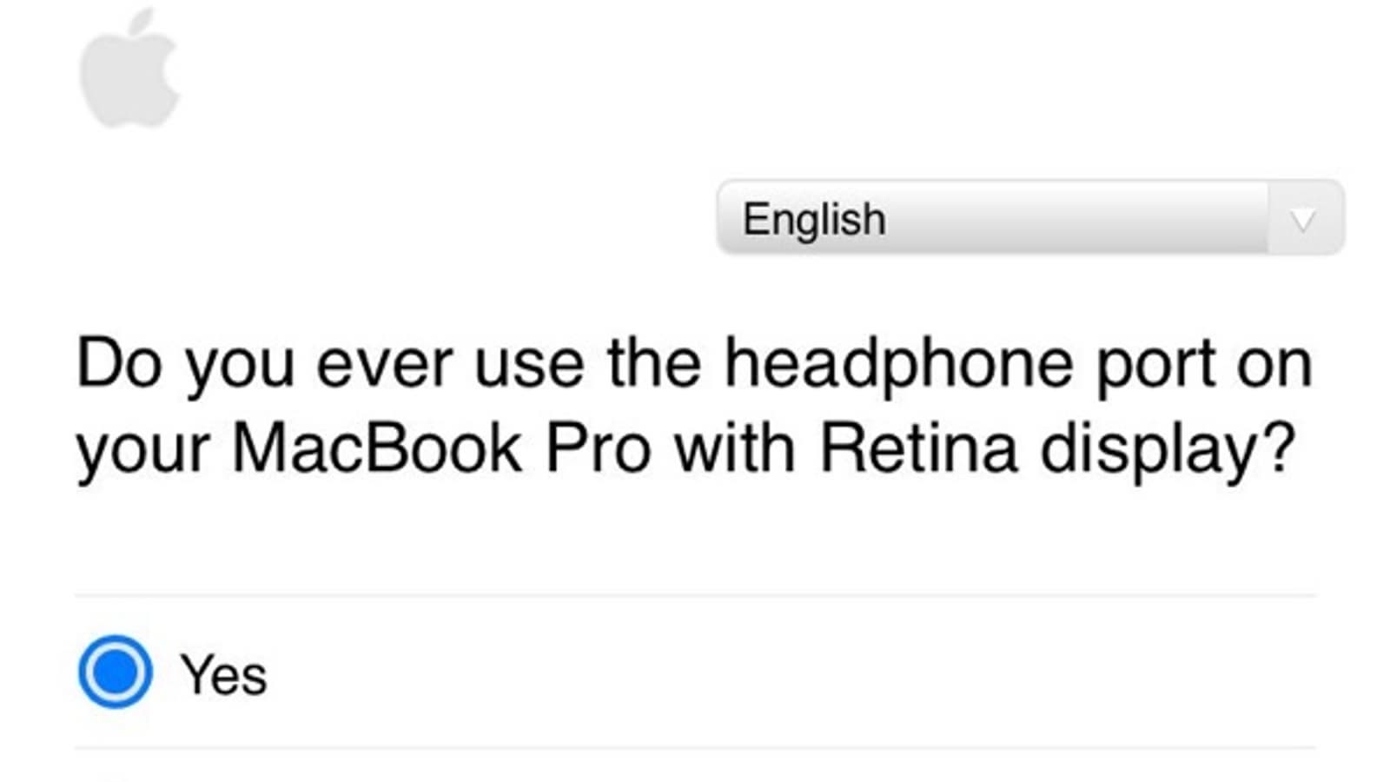The height and width of the screenshot is (782, 1390).
Task: Click the word "use" in the question
Action: click(529, 365)
